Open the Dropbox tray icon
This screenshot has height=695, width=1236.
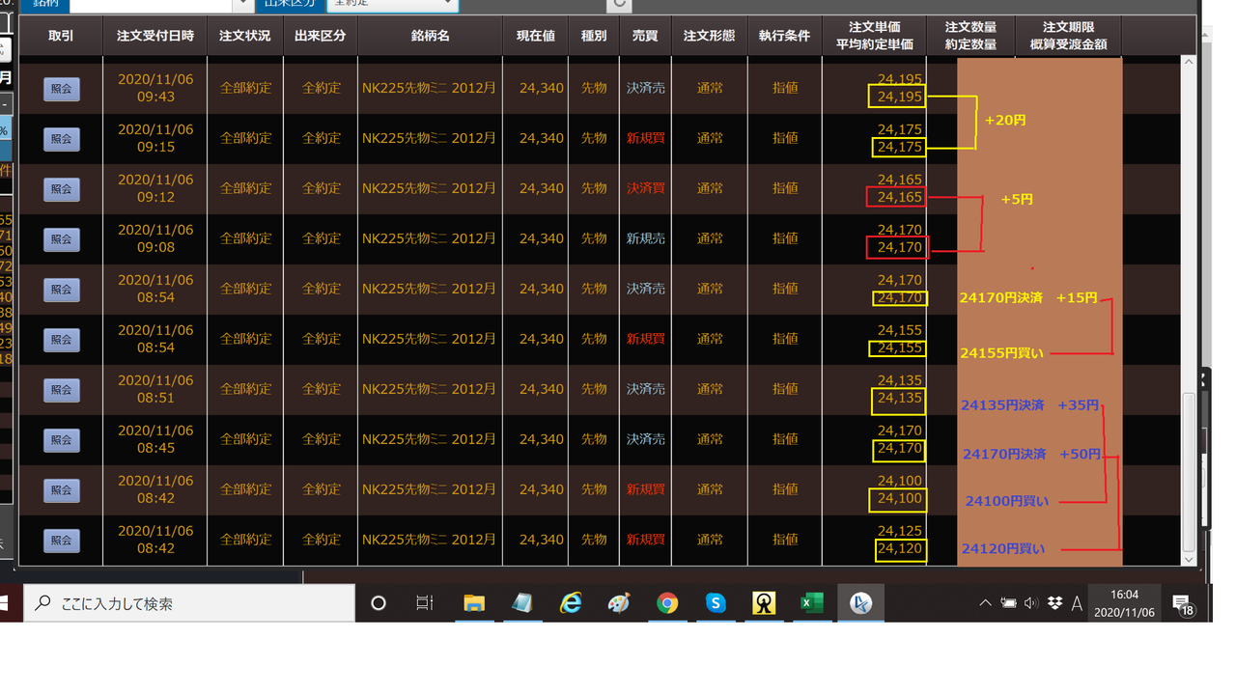coord(1054,603)
